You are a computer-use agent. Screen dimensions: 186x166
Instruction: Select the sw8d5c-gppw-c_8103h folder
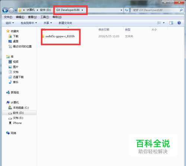(60, 36)
